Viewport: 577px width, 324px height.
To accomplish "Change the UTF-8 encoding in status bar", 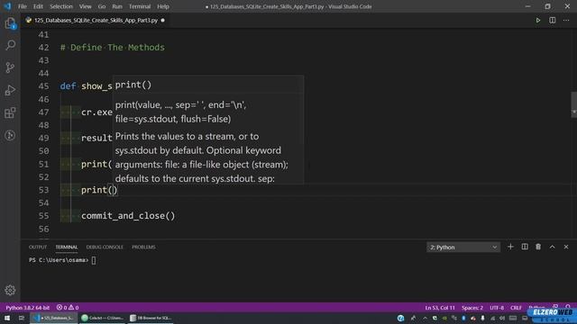I will tap(497, 308).
